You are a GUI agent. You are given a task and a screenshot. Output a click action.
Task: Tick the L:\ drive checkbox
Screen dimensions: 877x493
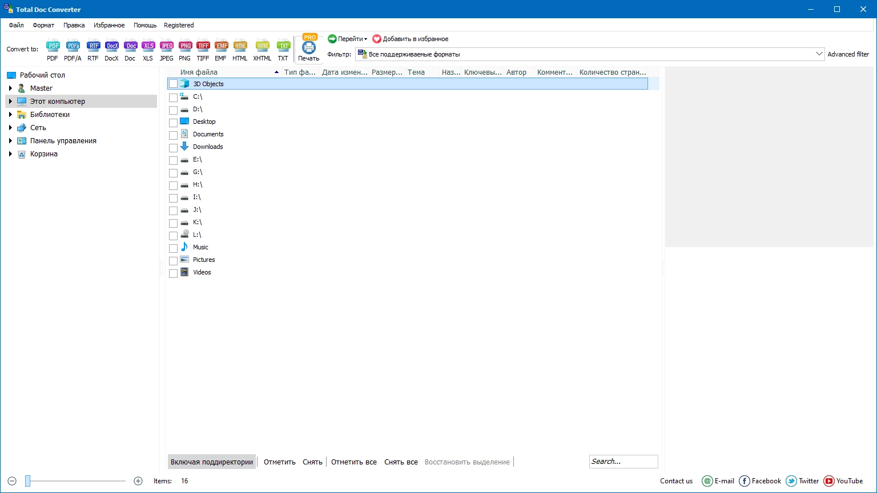pyautogui.click(x=173, y=236)
